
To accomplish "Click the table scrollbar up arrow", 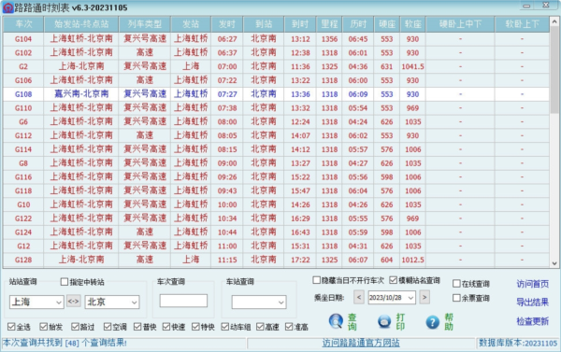I will click(554, 22).
